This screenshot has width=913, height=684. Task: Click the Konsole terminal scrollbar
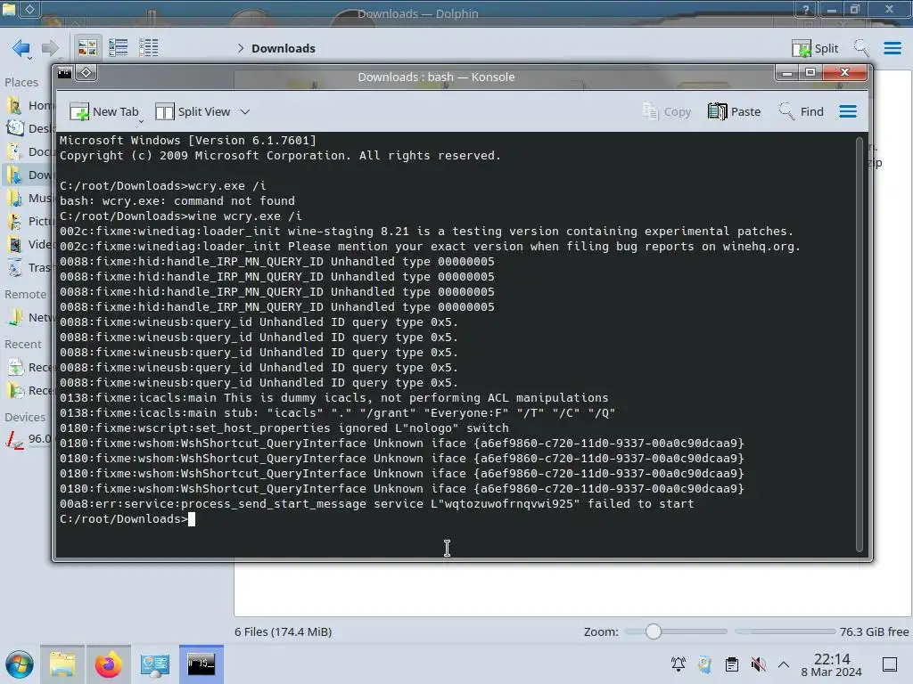[x=860, y=345]
